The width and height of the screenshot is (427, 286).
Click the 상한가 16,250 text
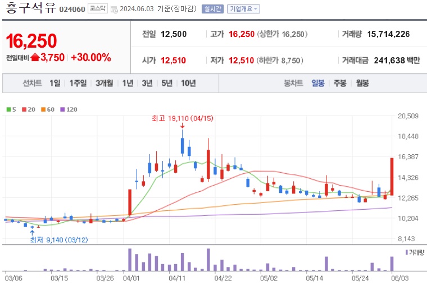(283, 34)
